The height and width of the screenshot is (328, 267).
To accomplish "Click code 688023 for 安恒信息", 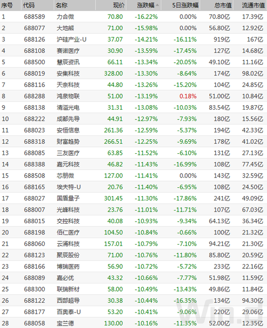I will (x=34, y=131).
